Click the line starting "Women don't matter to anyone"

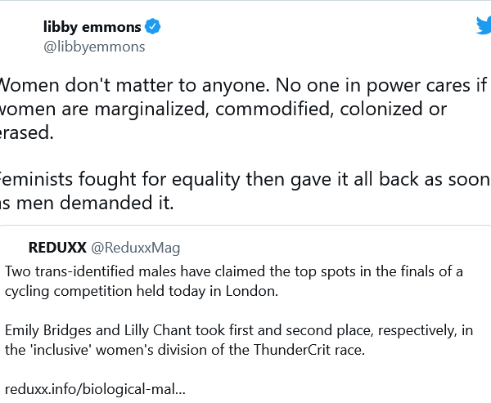point(242,84)
